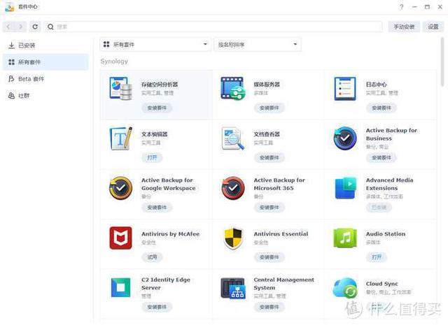Image resolution: width=448 pixels, height=325 pixels.
Task: Click the Active Backup for Google Workspace icon
Action: [x=121, y=188]
